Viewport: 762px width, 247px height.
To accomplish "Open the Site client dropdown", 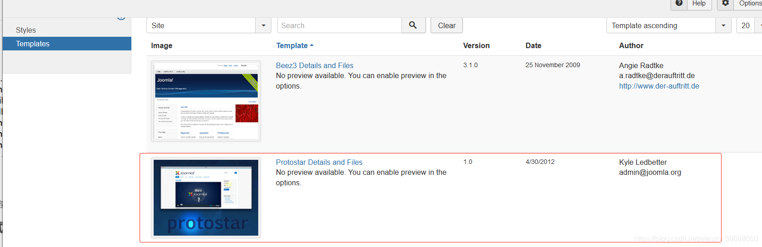I will tap(209, 25).
